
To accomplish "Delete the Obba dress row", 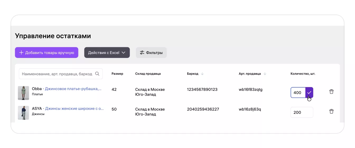I will tap(331, 92).
